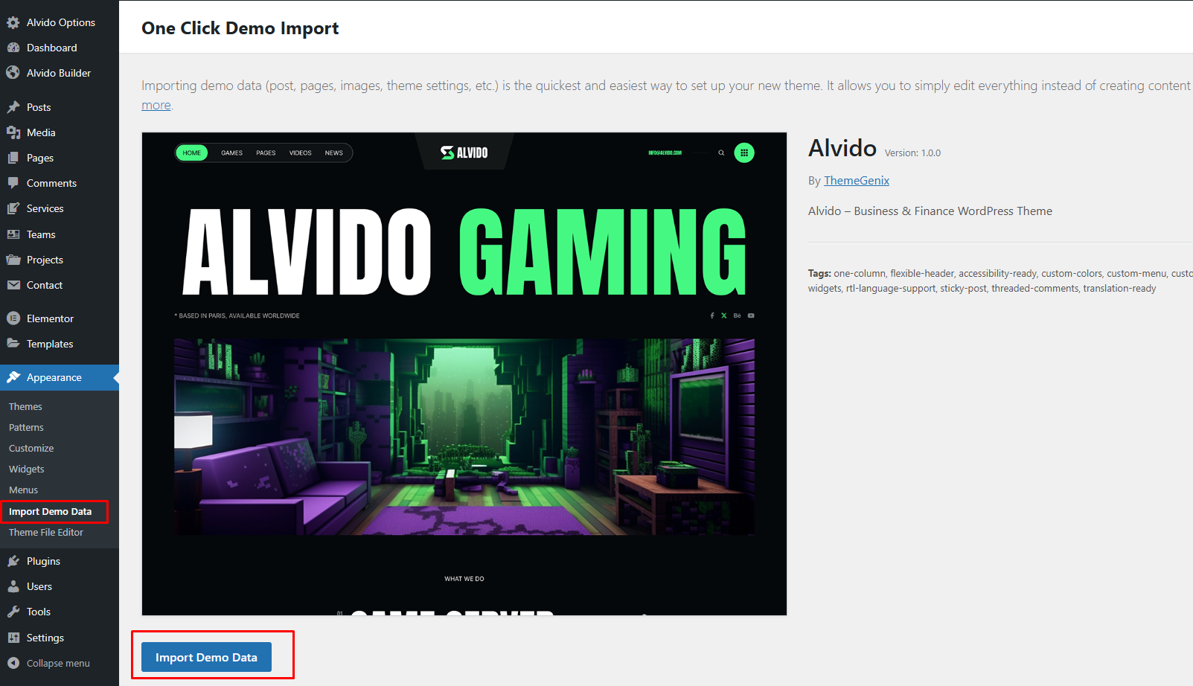Screen dimensions: 1193x686
Task: Open the Users menu item
Action: [60, 586]
